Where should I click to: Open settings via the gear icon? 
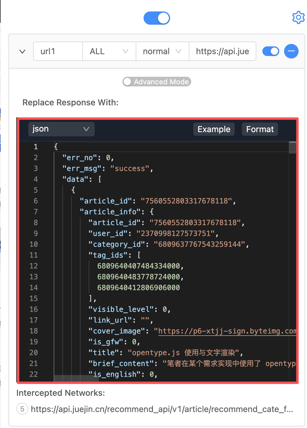tap(298, 18)
